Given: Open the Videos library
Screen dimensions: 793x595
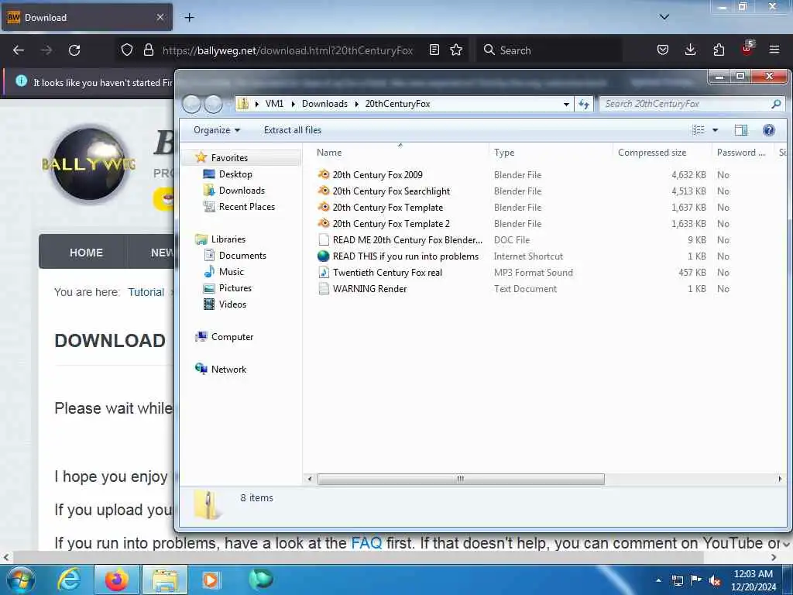Looking at the screenshot, I should click(232, 304).
